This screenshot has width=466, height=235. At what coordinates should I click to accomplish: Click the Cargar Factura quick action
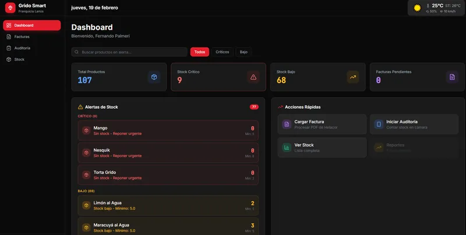(x=322, y=124)
